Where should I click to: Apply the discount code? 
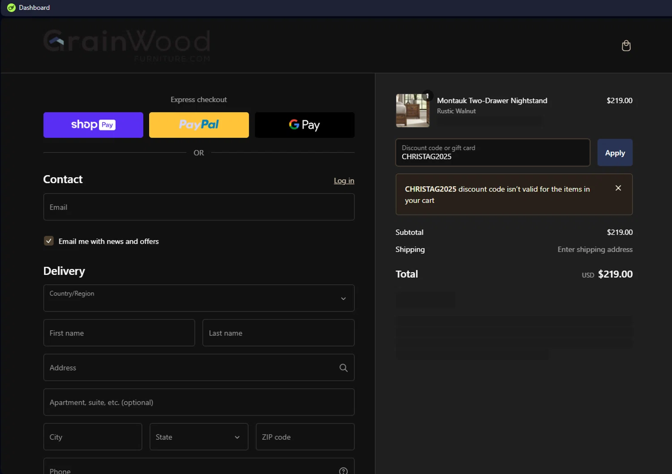click(615, 153)
